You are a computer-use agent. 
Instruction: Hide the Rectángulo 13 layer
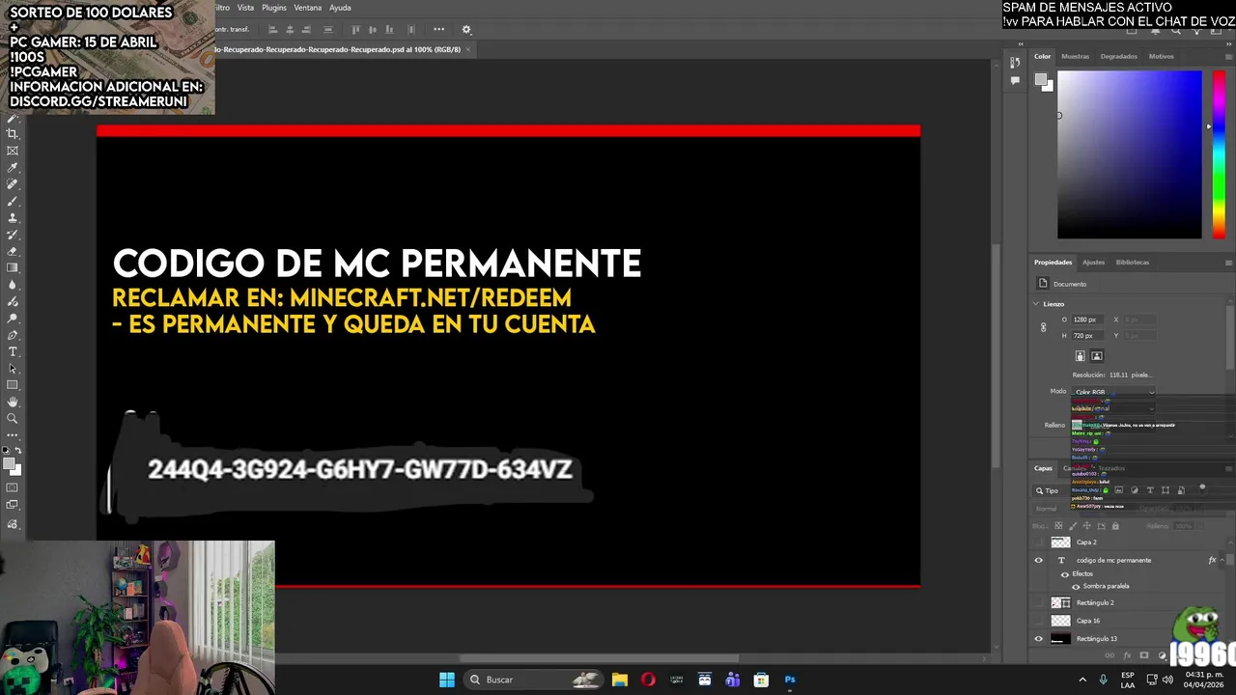[x=1039, y=638]
